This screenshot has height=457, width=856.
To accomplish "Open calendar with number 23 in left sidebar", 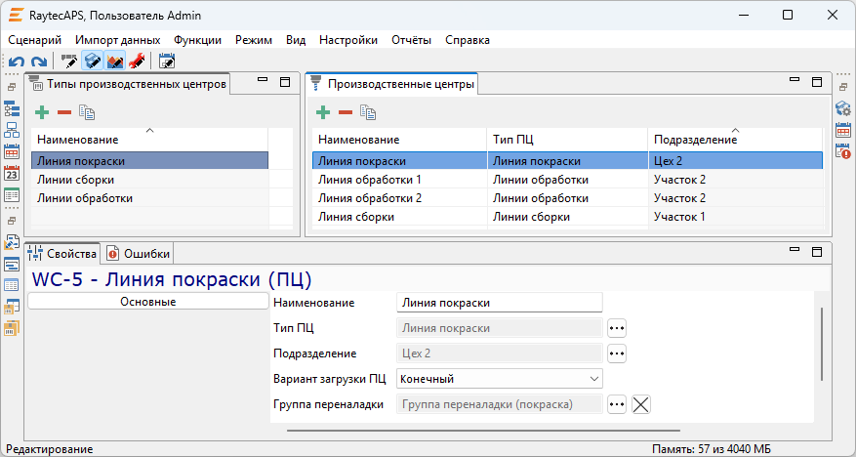I will point(12,174).
